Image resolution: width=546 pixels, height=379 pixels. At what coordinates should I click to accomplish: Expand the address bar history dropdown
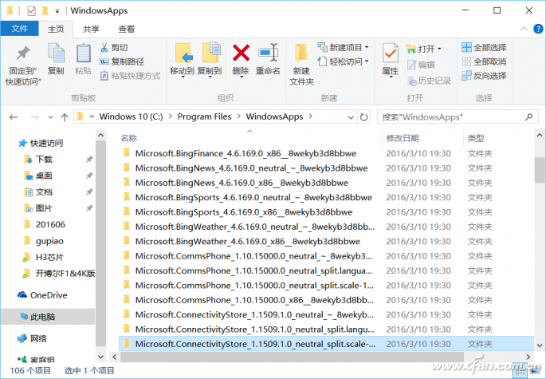click(x=351, y=117)
